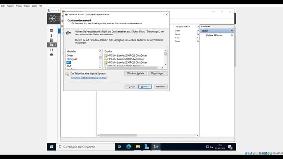Screen dimensions: 283x159
Task: Click muted speaker icon in system tray
Action: [x=211, y=147]
